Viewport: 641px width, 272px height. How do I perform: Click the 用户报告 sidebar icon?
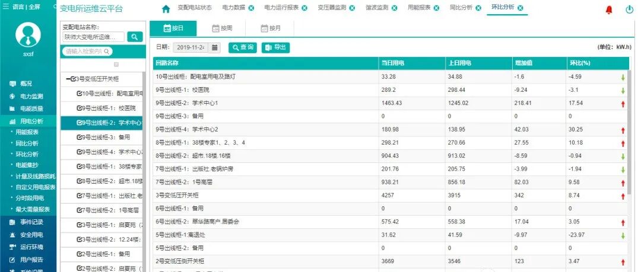12,260
